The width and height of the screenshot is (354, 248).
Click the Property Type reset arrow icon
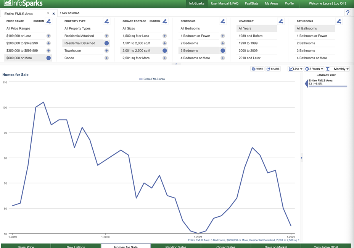(x=106, y=21)
